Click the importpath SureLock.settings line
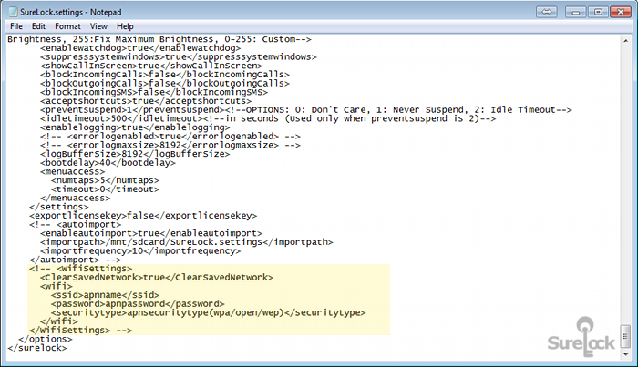The width and height of the screenshot is (638, 367). coord(186,242)
